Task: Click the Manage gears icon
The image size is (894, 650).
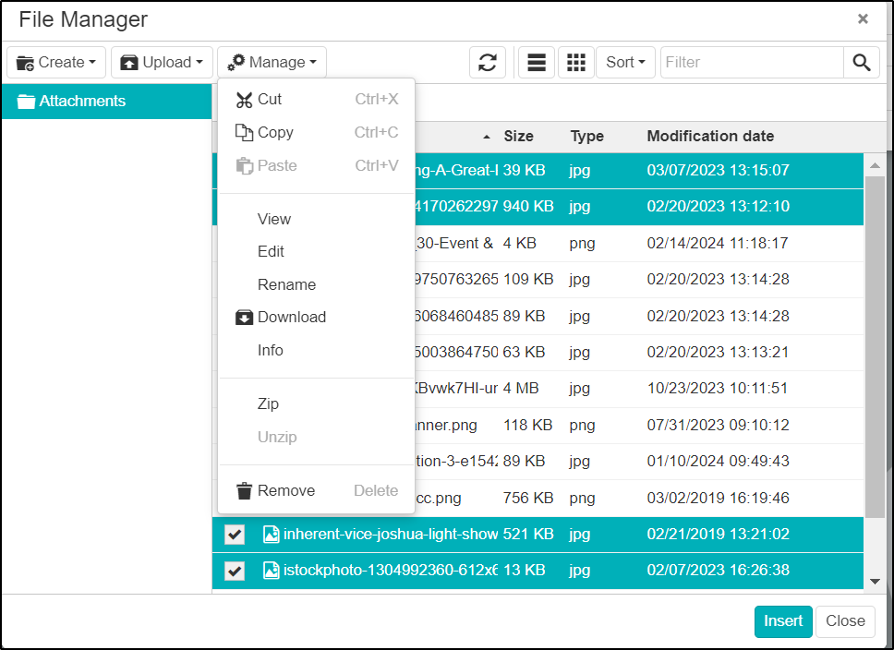Action: [236, 62]
